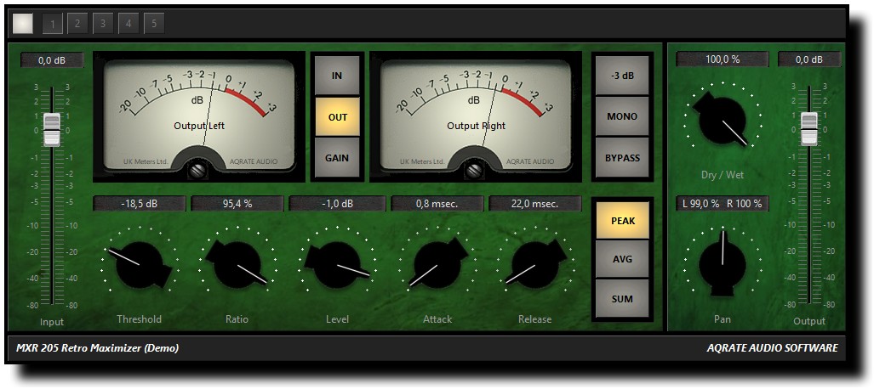Toggle the -3 dB button

tap(622, 76)
